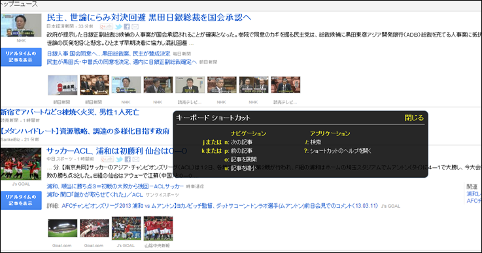Open the stadium Goal.com thumbnail
The image size is (482, 253).
click(x=63, y=228)
